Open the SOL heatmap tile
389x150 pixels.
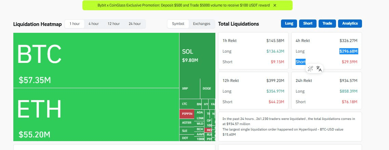click(197, 55)
